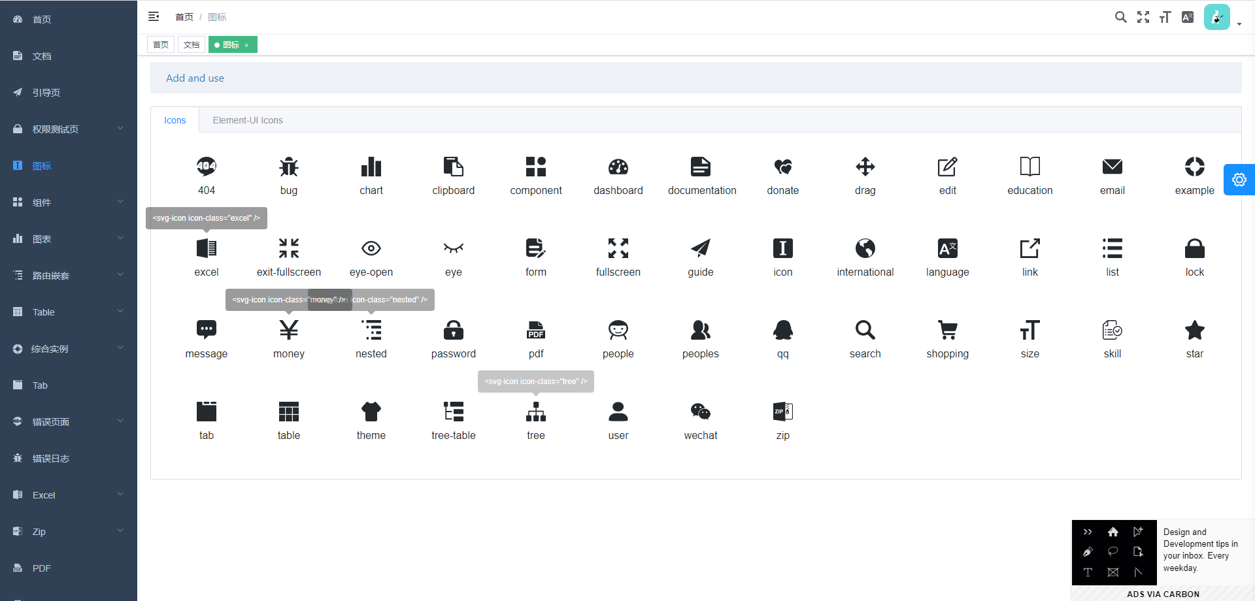This screenshot has width=1255, height=601.
Task: Expand the 路由嵌套 sidebar menu
Action: [x=69, y=275]
